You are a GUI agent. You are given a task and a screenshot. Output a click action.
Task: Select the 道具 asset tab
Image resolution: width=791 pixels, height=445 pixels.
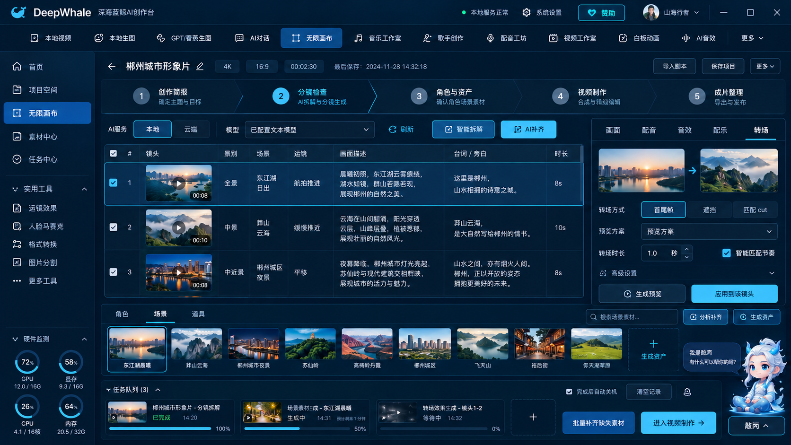pyautogui.click(x=198, y=314)
